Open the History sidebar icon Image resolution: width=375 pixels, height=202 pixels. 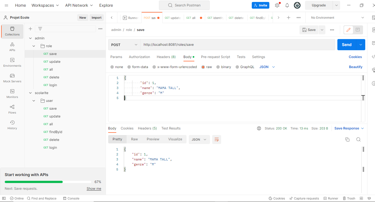tap(12, 125)
